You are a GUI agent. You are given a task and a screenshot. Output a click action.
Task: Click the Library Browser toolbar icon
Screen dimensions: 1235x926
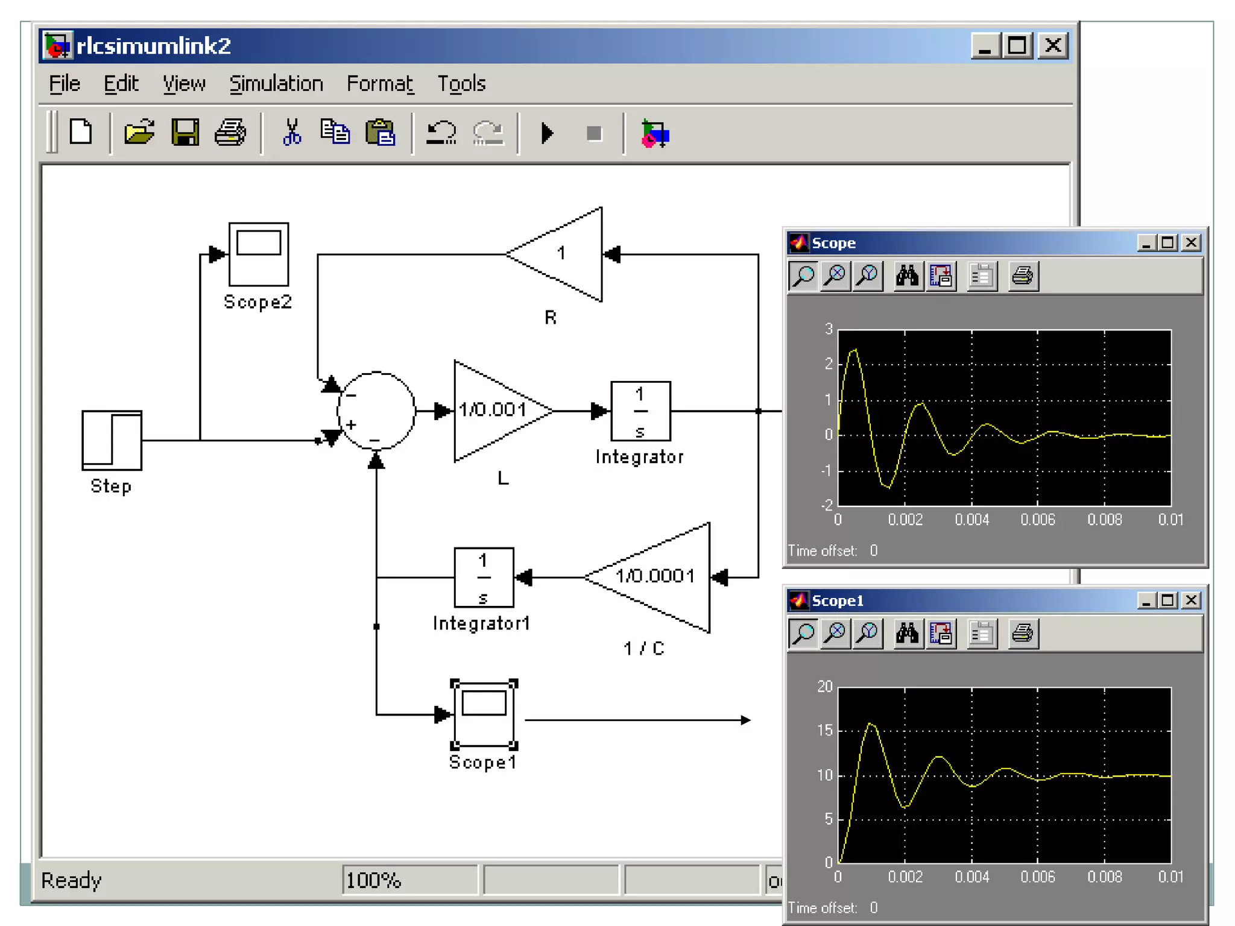tap(655, 134)
